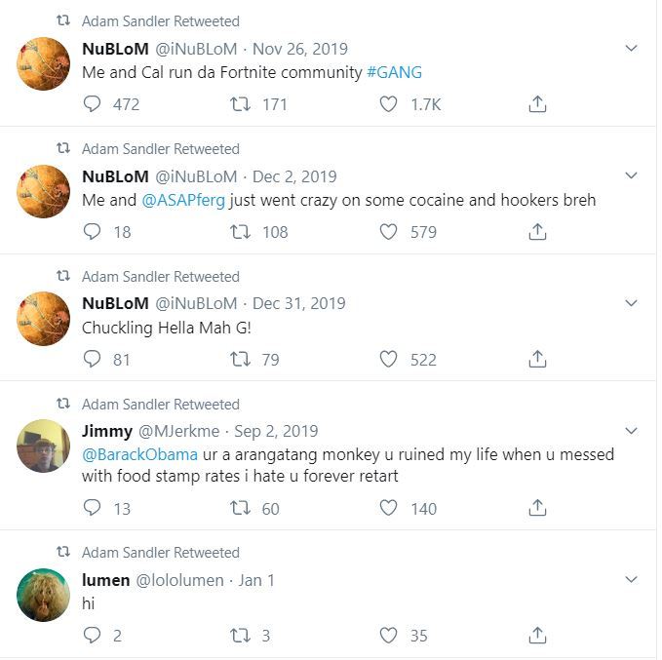The height and width of the screenshot is (660, 662).
Task: Open the more menu on the Nov 26 tweet
Action: (x=631, y=48)
